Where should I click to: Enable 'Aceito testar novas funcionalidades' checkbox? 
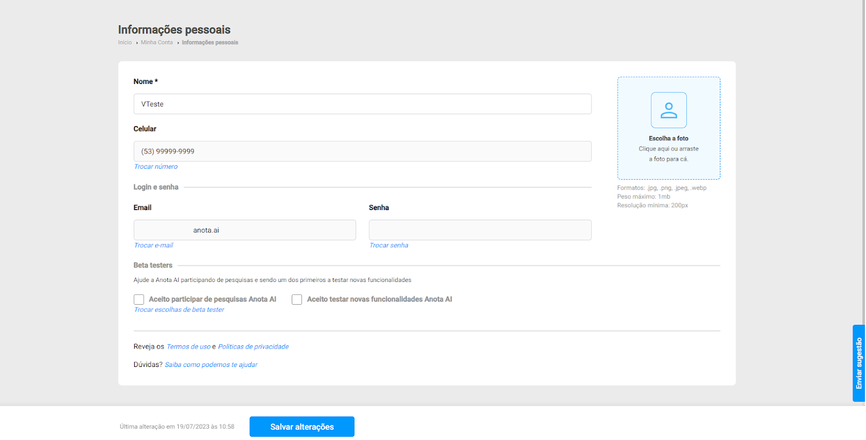pyautogui.click(x=297, y=300)
